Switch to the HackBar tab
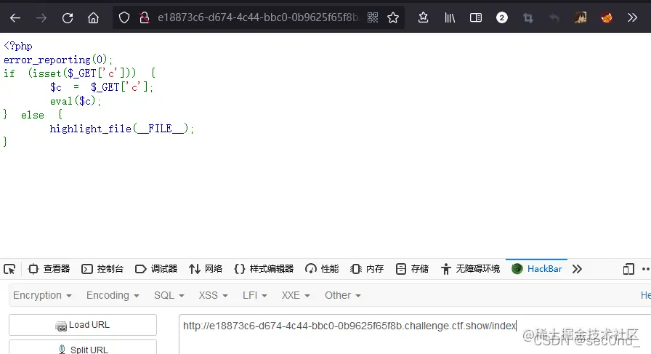 [536, 269]
